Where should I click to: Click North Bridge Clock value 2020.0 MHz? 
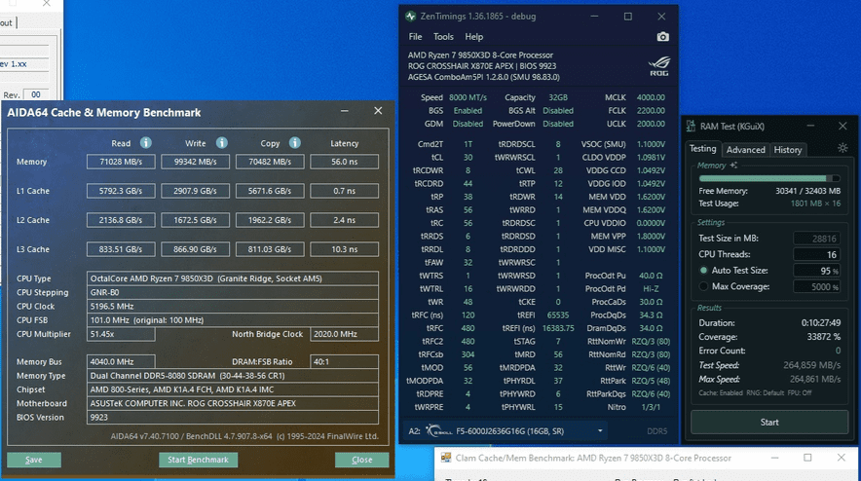pos(344,334)
